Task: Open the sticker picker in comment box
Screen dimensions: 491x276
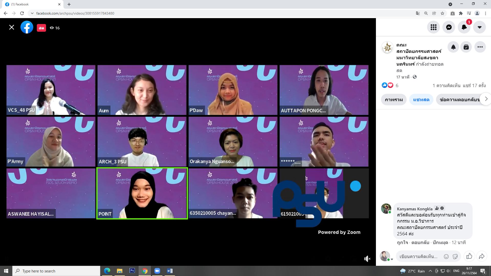Action: (x=455, y=257)
